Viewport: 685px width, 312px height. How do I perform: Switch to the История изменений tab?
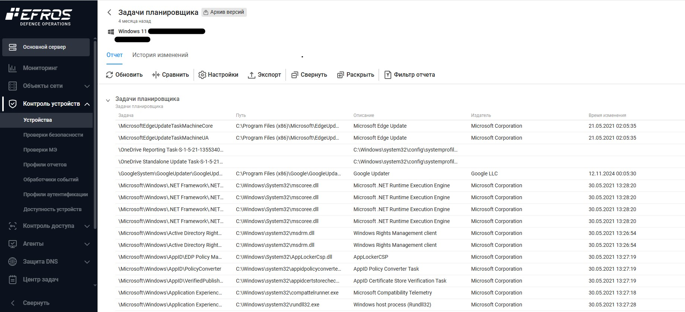point(160,55)
